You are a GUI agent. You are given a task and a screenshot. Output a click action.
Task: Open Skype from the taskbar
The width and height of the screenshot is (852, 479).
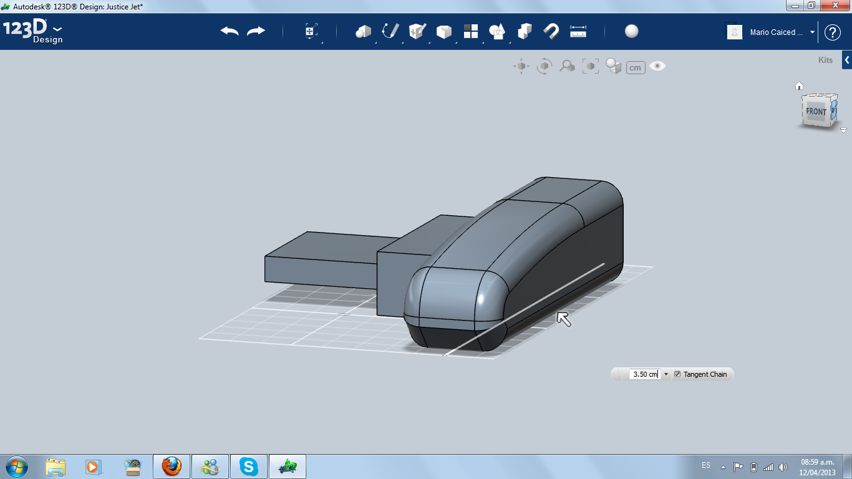point(249,467)
